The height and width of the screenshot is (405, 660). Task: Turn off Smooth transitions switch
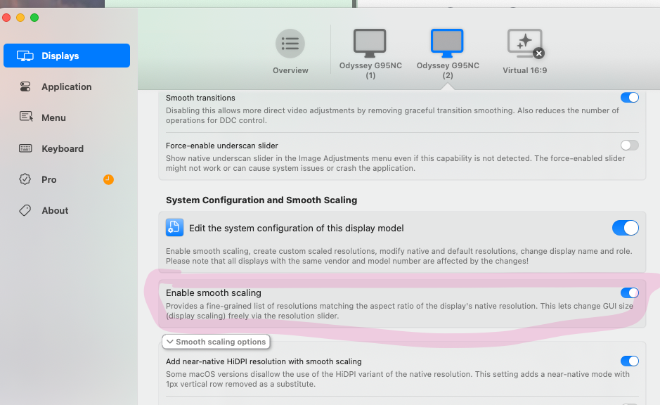click(629, 97)
